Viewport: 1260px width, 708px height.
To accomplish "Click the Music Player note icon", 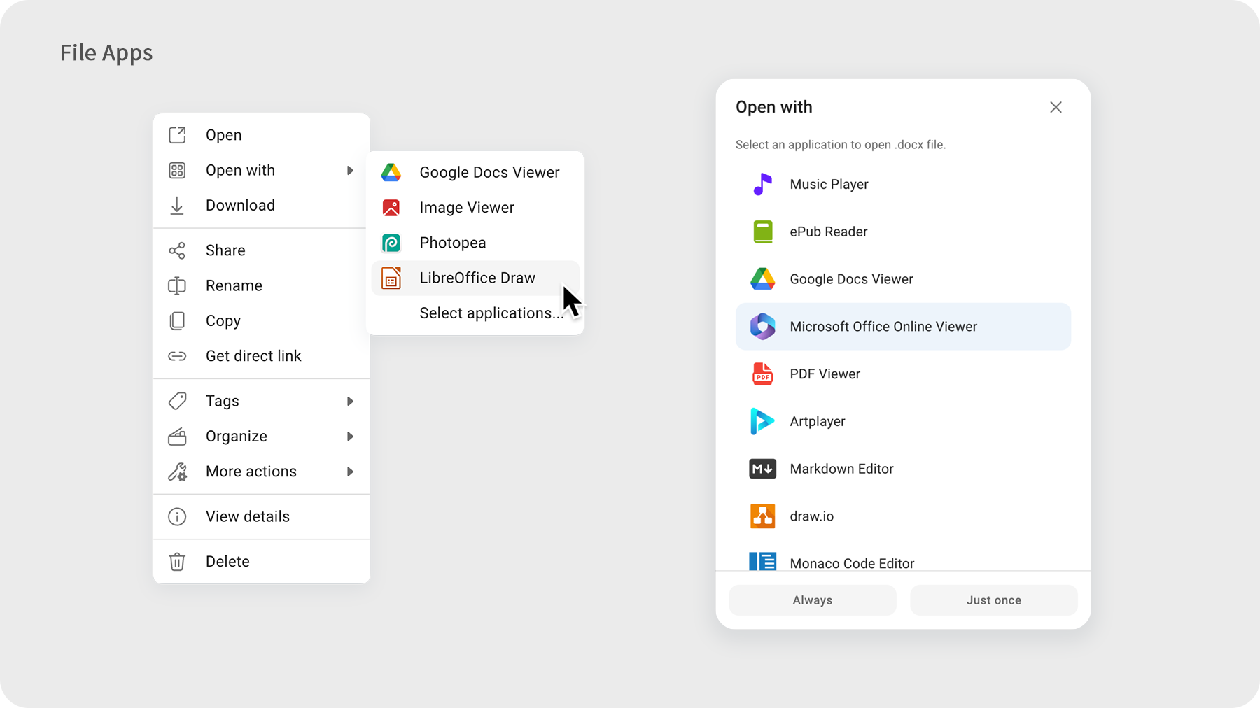I will tap(762, 184).
